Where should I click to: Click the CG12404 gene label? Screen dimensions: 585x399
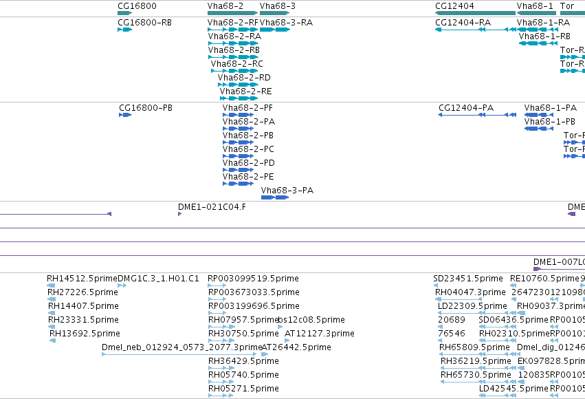(x=454, y=6)
